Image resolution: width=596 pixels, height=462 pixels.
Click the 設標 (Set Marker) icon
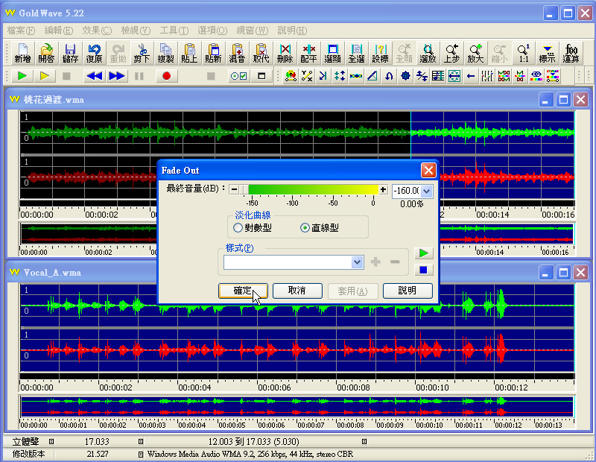(x=380, y=53)
